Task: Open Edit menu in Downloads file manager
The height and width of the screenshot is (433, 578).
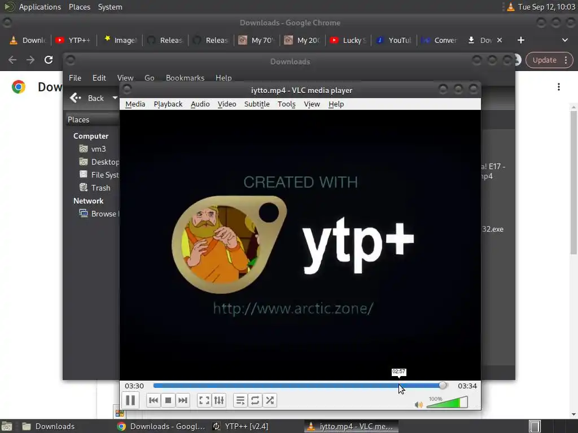Action: click(99, 78)
